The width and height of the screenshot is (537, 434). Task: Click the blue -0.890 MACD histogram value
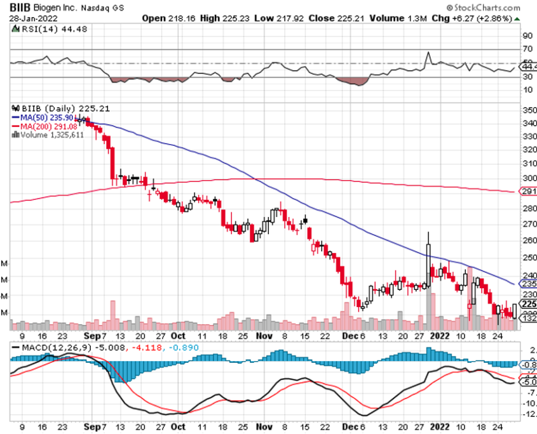pos(182,348)
